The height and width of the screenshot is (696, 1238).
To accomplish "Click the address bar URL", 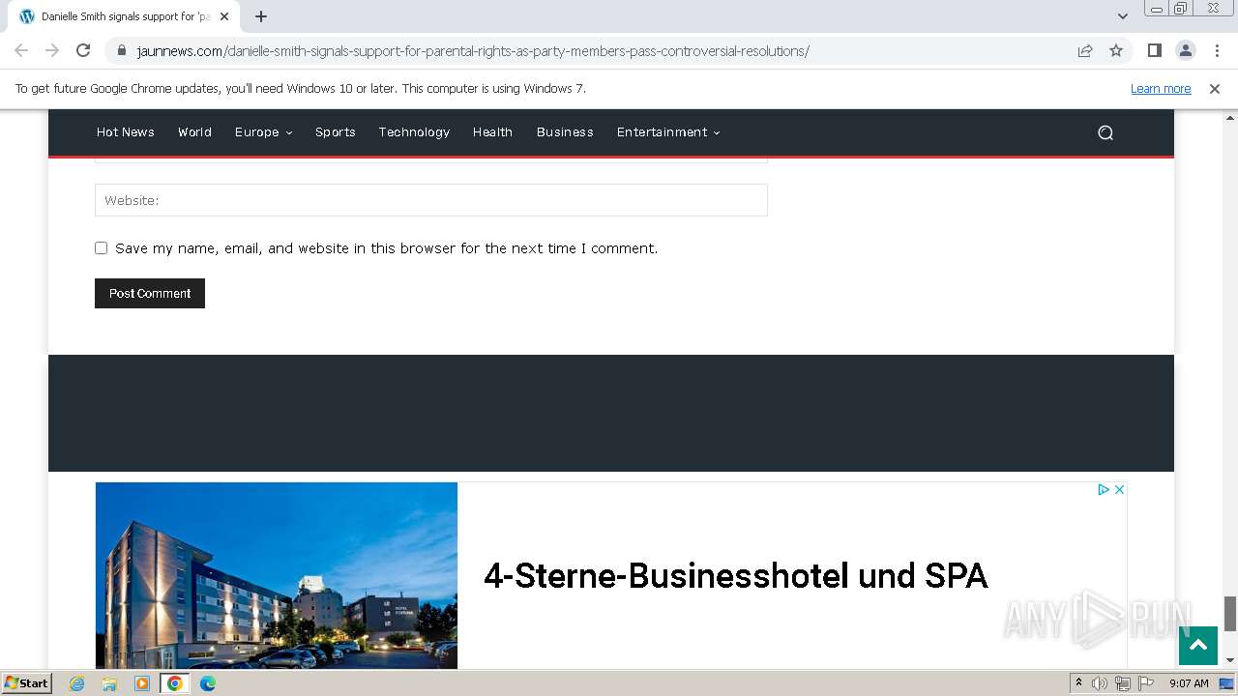I will 473,51.
